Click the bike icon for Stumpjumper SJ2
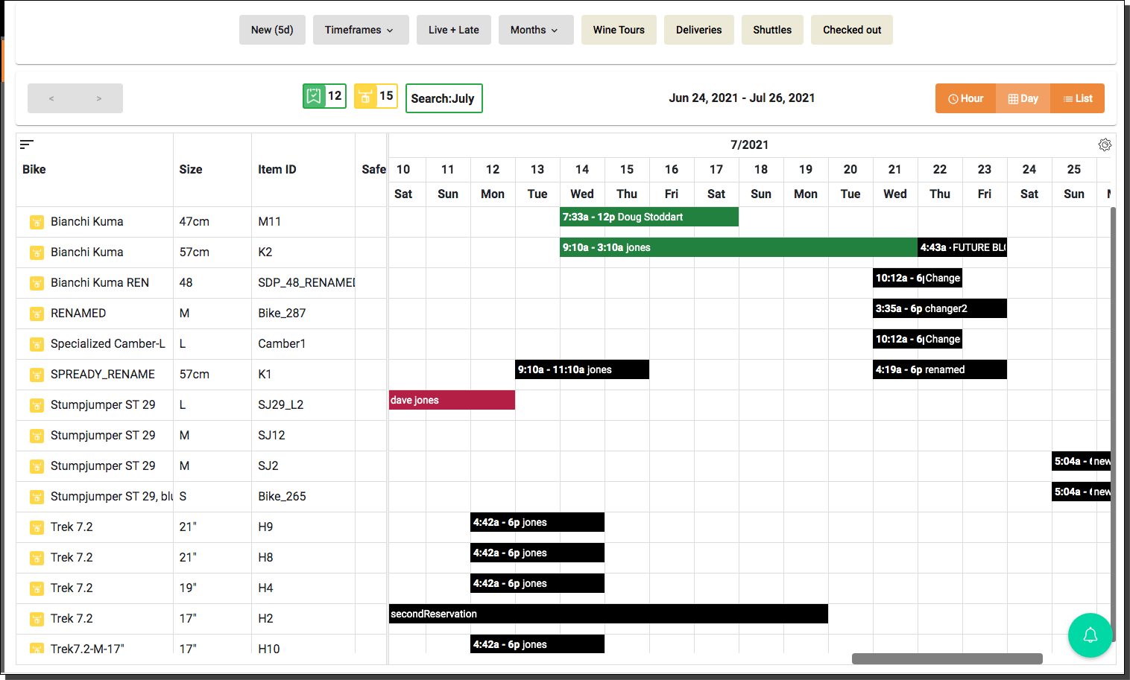This screenshot has width=1130, height=680. 37,466
